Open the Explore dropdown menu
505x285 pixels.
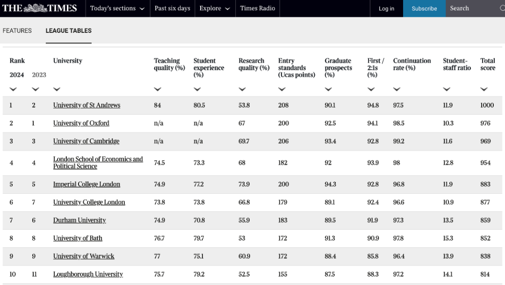(215, 8)
